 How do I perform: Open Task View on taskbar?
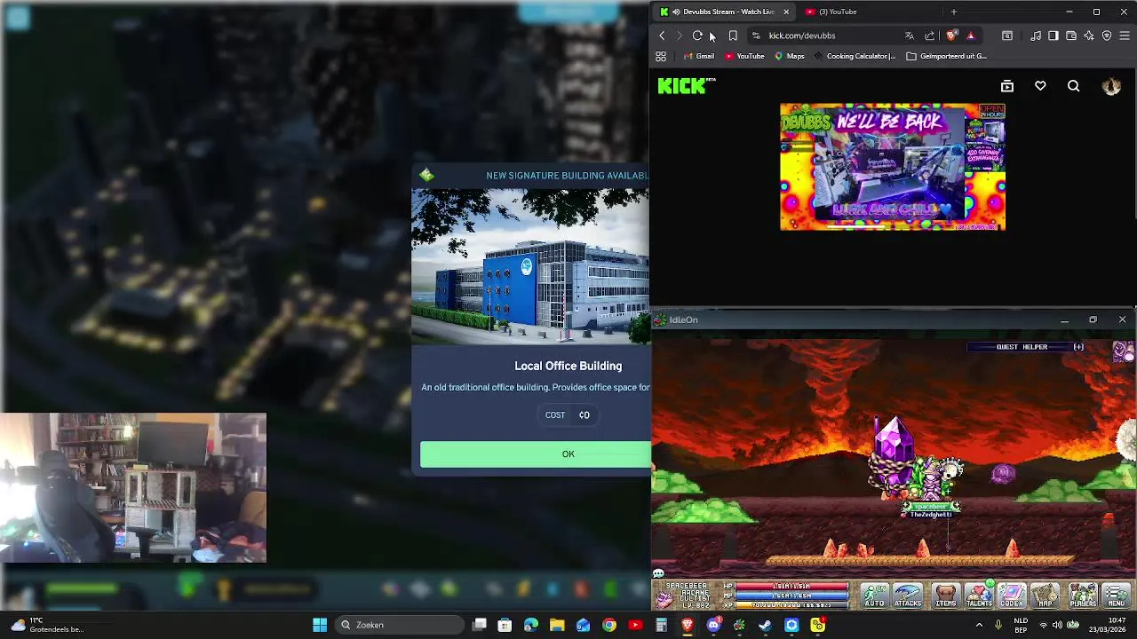pos(480,625)
